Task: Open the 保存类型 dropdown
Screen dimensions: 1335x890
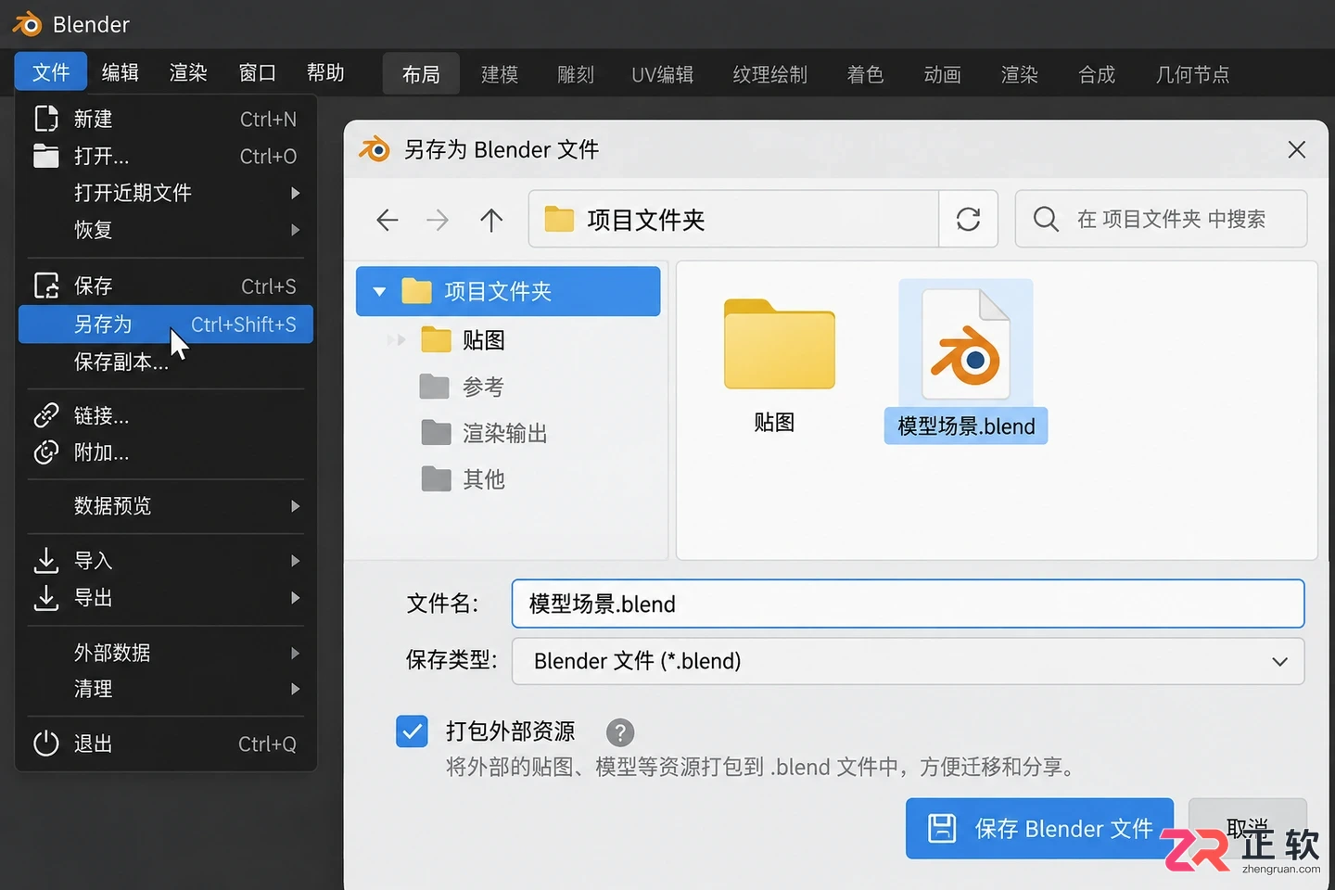Action: [908, 661]
